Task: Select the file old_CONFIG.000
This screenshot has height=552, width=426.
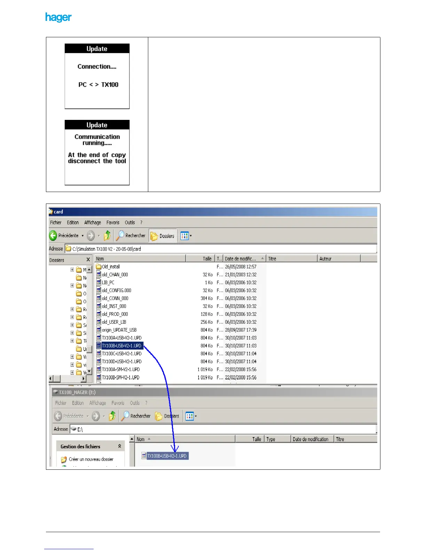Action: (x=116, y=290)
